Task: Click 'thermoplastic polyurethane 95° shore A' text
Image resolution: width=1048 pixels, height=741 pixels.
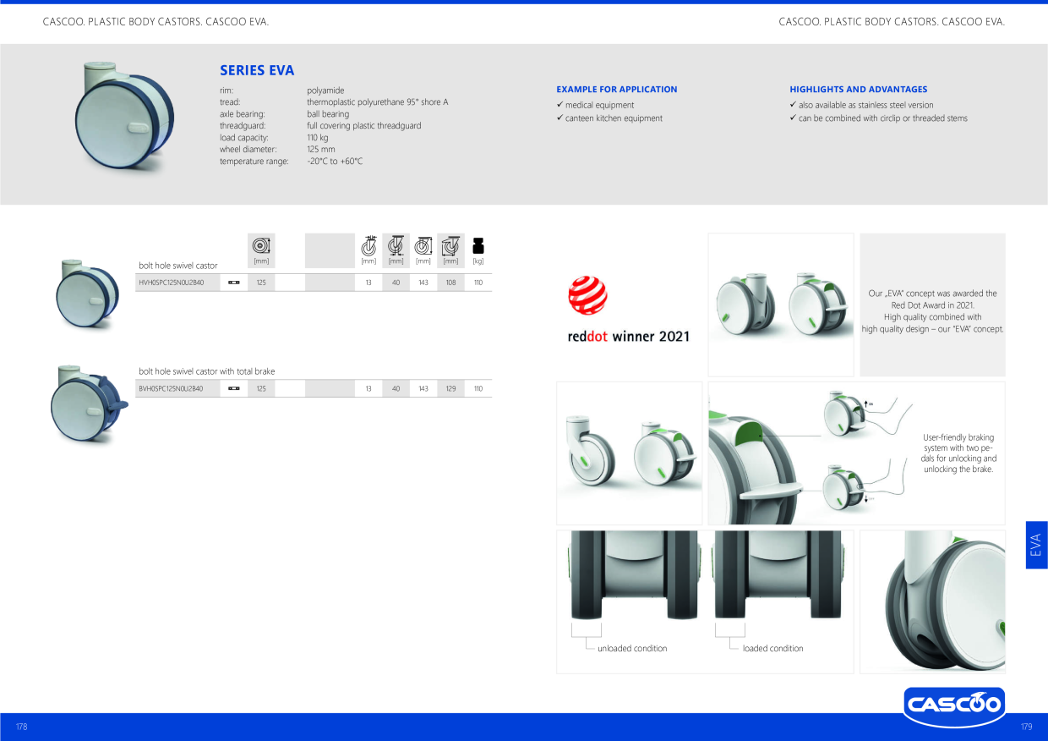Action: coord(378,102)
